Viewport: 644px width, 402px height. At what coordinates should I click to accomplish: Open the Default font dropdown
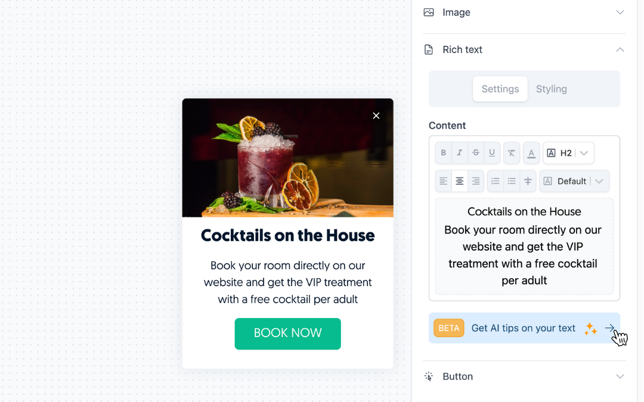coord(574,181)
